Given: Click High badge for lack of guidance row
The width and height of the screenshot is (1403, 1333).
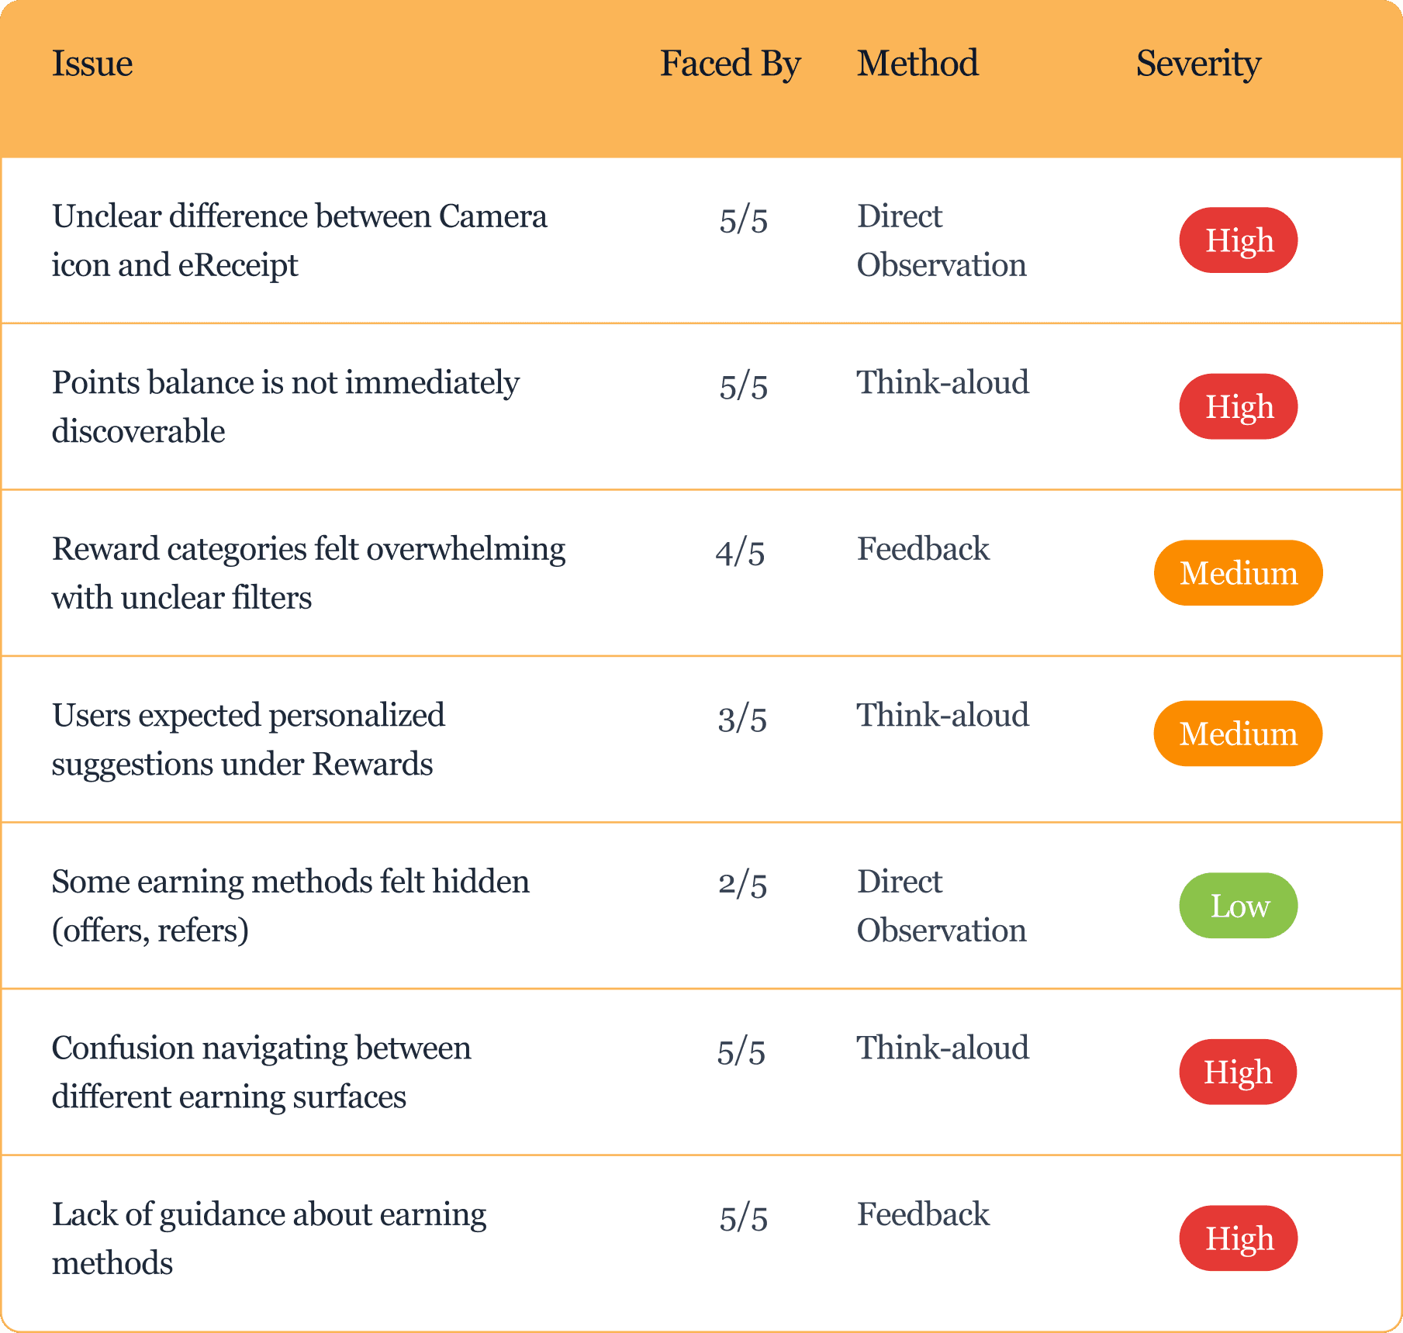Looking at the screenshot, I should coord(1239,1238).
